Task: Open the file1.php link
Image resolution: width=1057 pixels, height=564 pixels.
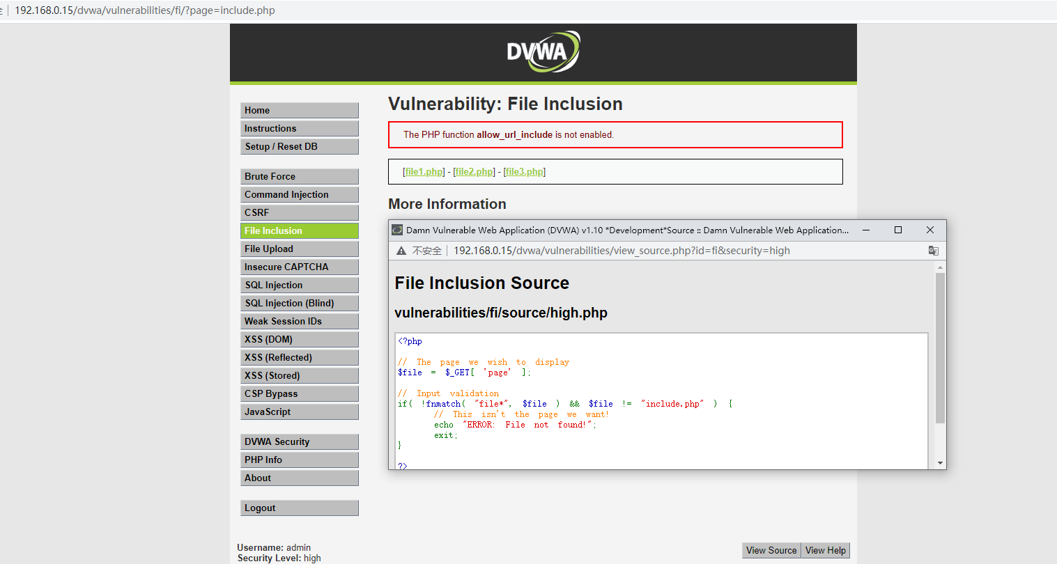Action: click(424, 172)
